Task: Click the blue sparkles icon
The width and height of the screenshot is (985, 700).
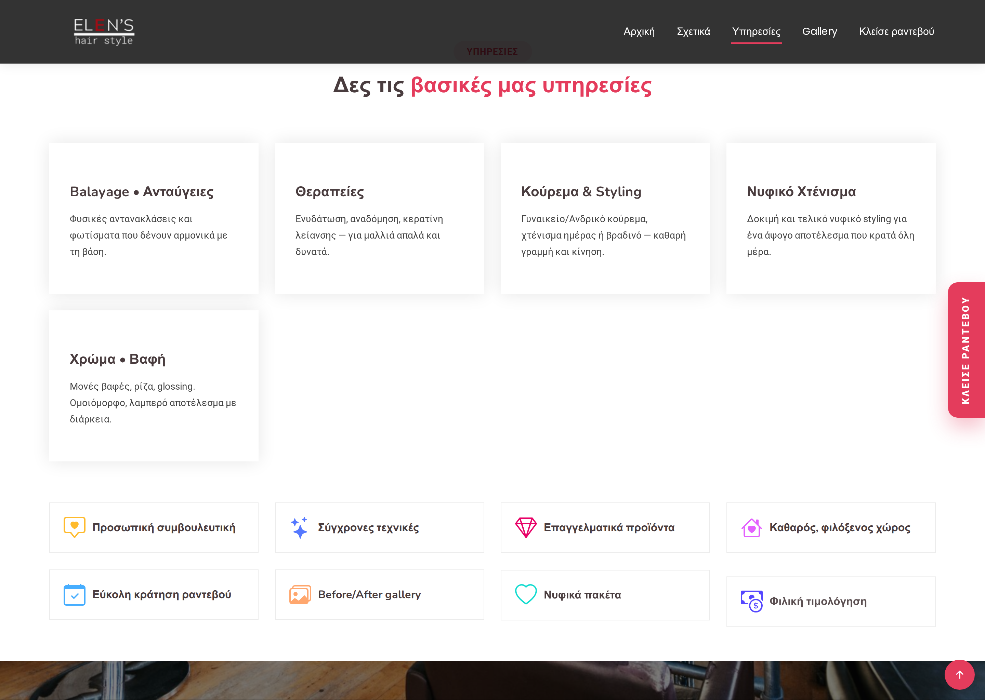Action: 299,528
